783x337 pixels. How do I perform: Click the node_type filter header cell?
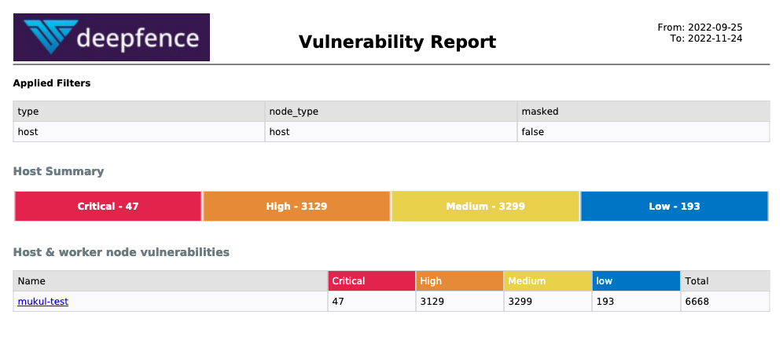coord(391,112)
